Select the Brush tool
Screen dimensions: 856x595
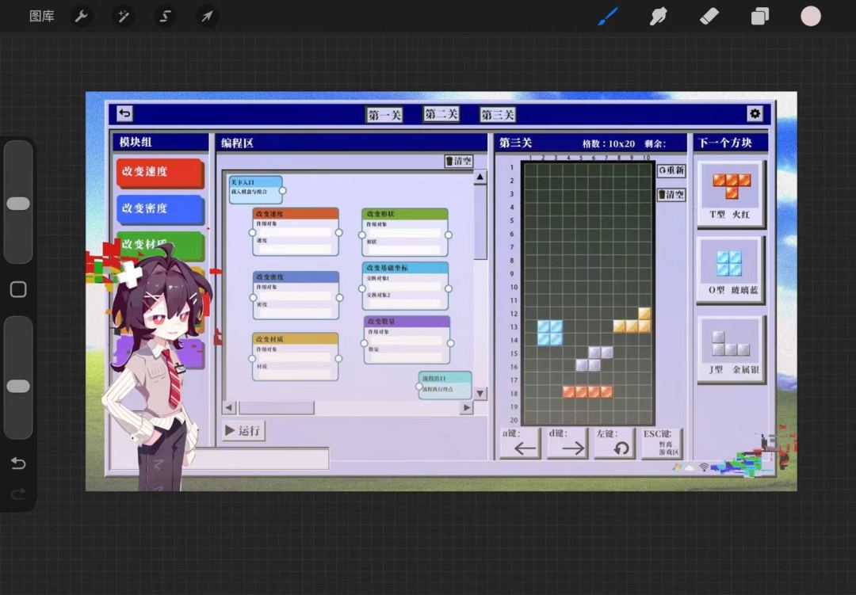click(608, 17)
